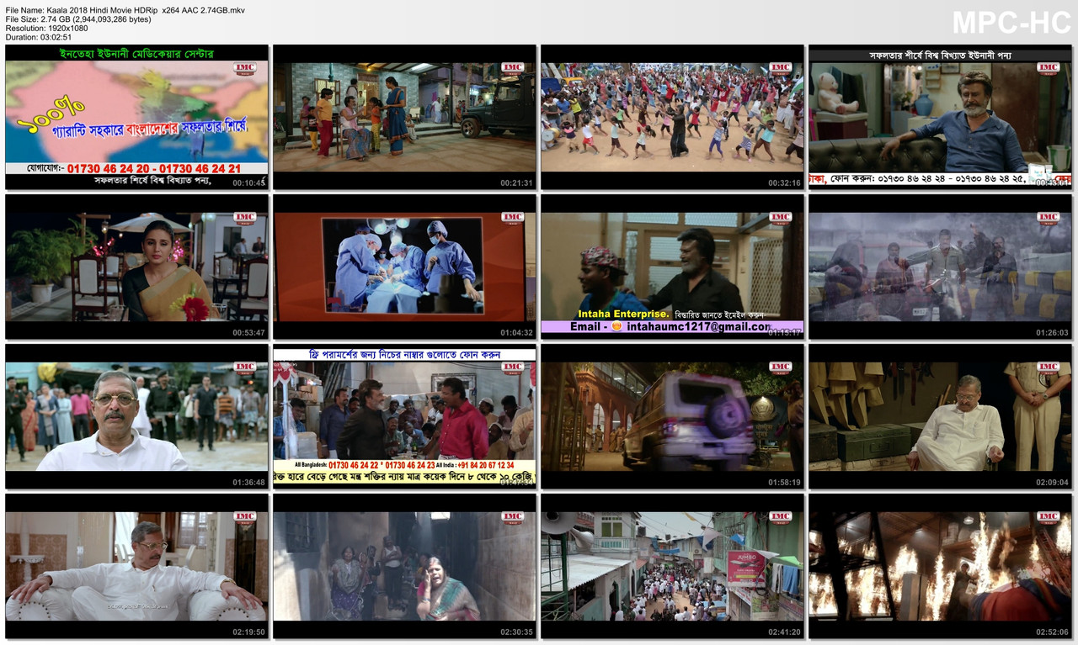Select the street crowd thumbnail at 02:41:20
Image resolution: width=1078 pixels, height=645 pixels.
pos(672,566)
